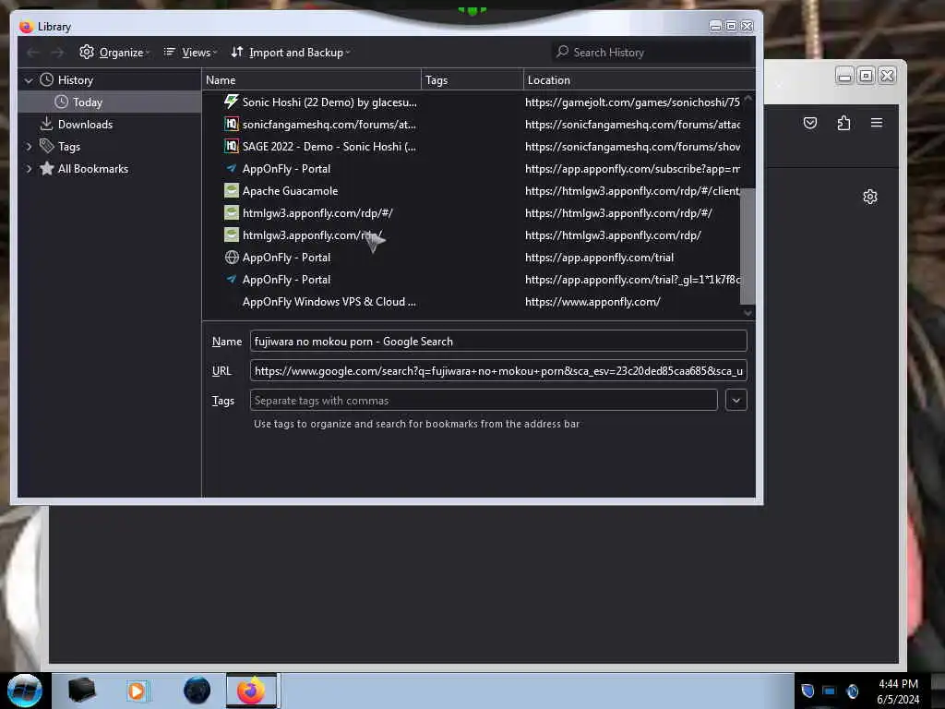Click the URL text field
Viewport: 945px width, 709px height.
click(498, 371)
